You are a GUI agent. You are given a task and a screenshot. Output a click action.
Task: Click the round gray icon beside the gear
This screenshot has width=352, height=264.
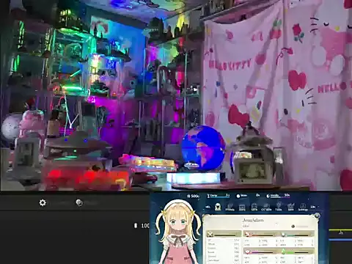pos(79,202)
